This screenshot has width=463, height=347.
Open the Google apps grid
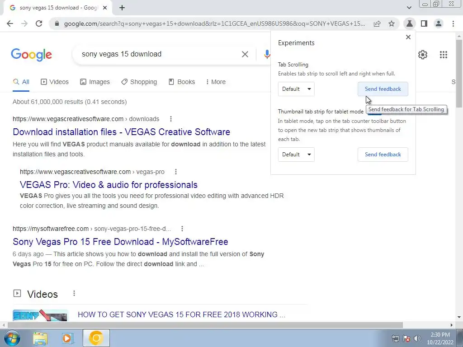click(443, 55)
